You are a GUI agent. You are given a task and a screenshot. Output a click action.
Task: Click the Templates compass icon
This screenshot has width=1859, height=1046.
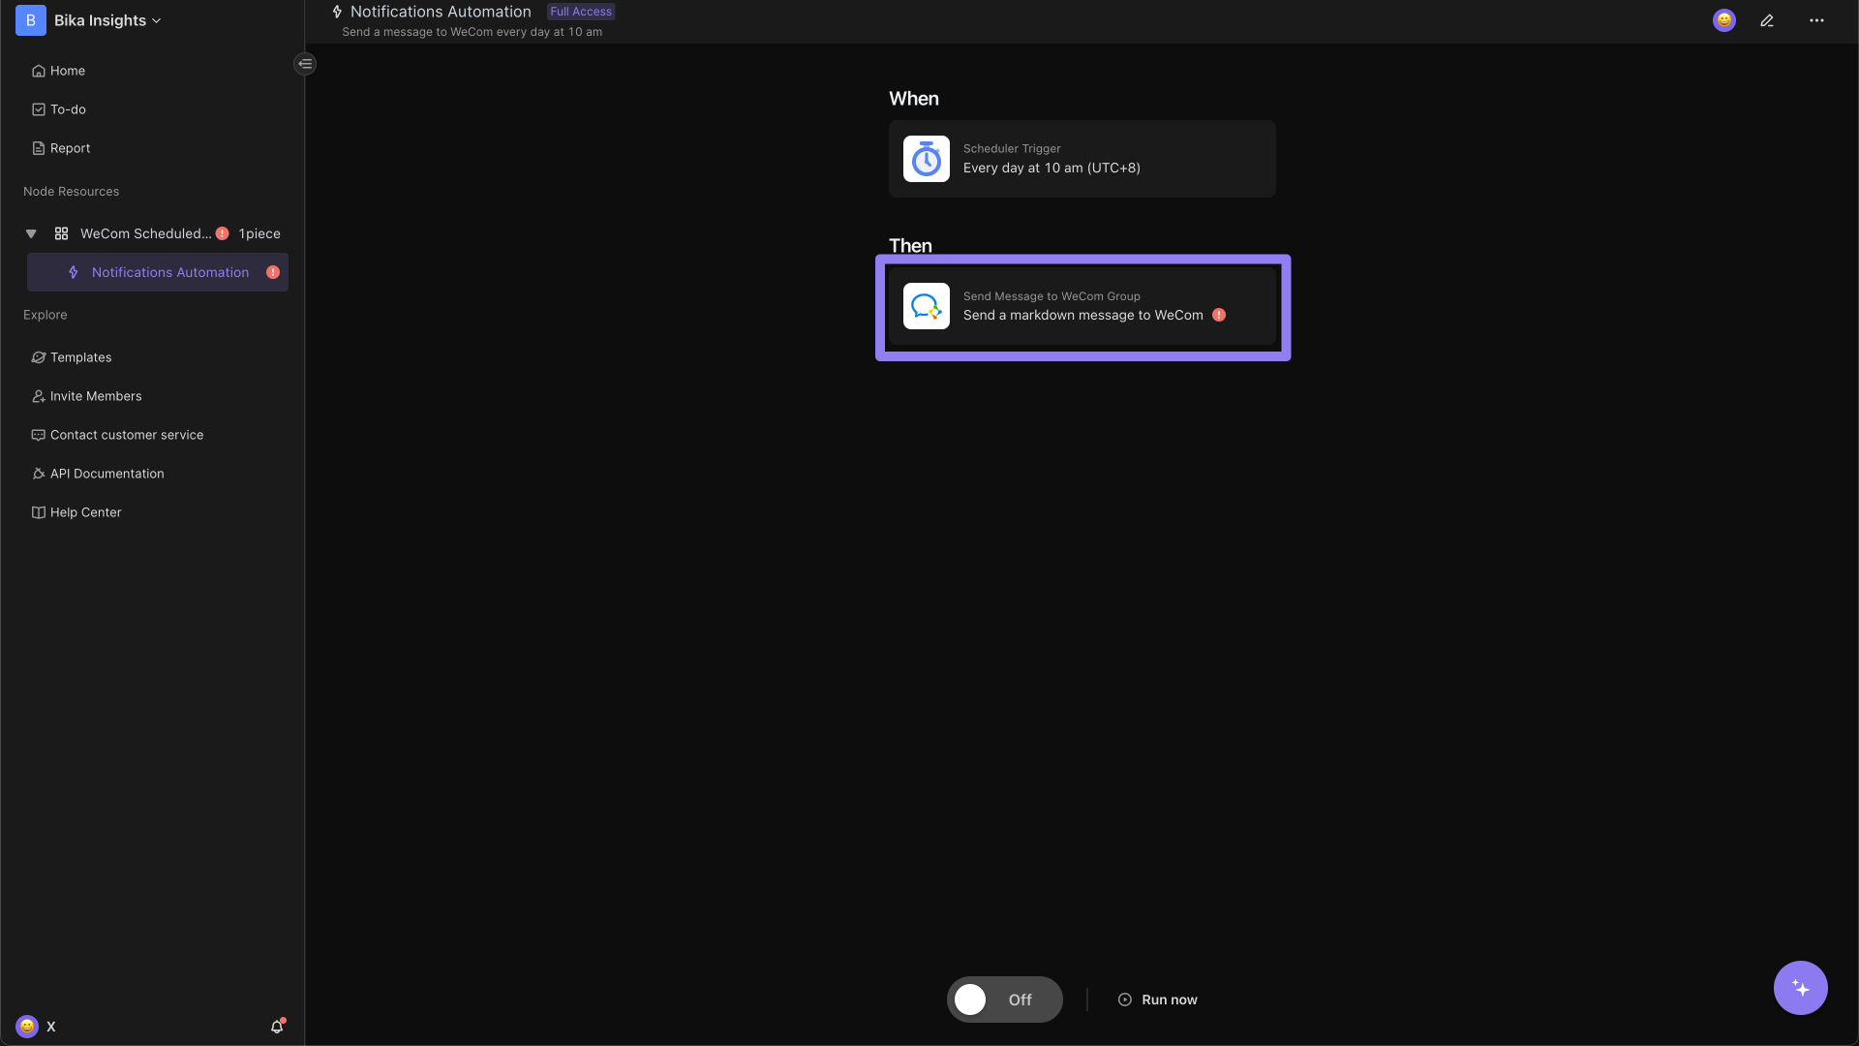coord(37,357)
